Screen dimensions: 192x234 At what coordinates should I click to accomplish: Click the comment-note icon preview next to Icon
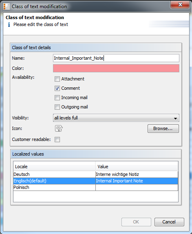(x=59, y=128)
